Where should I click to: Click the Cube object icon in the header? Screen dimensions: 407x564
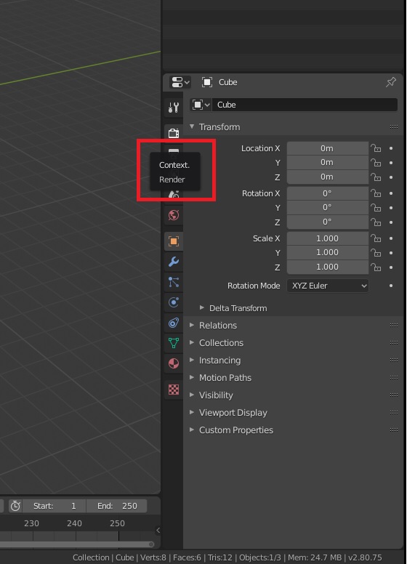coord(207,82)
